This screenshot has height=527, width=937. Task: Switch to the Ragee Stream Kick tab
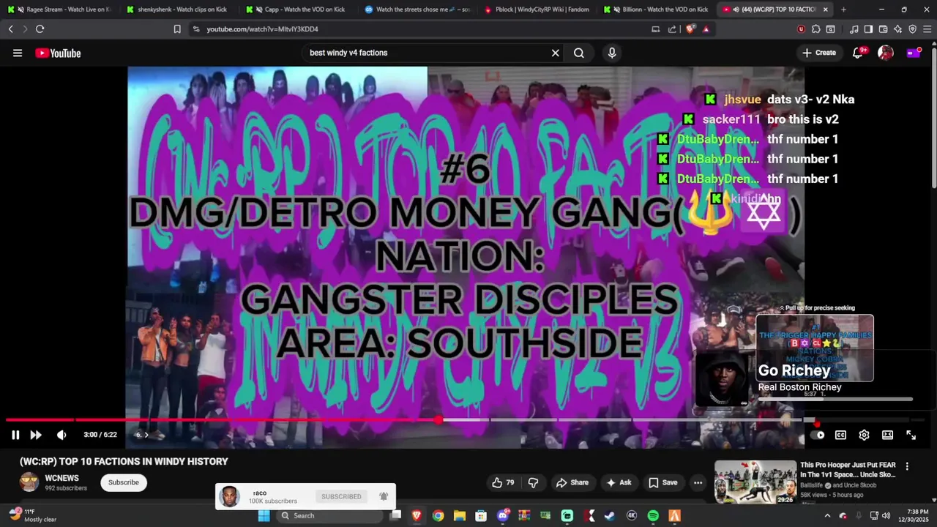(x=59, y=10)
